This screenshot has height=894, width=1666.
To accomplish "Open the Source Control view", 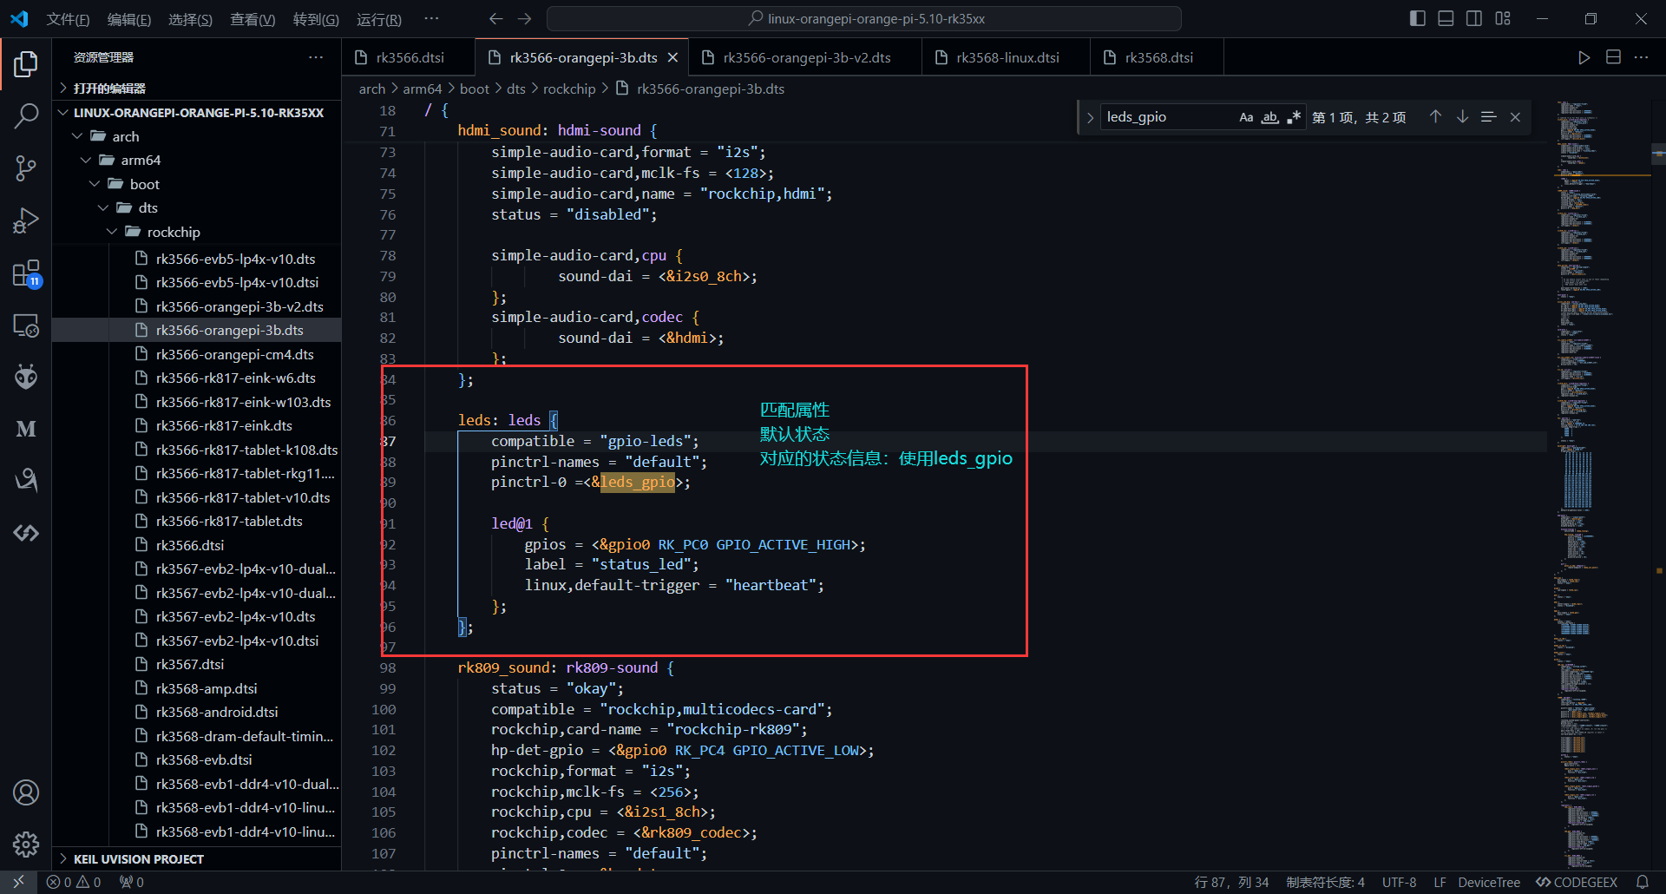I will click(x=26, y=168).
